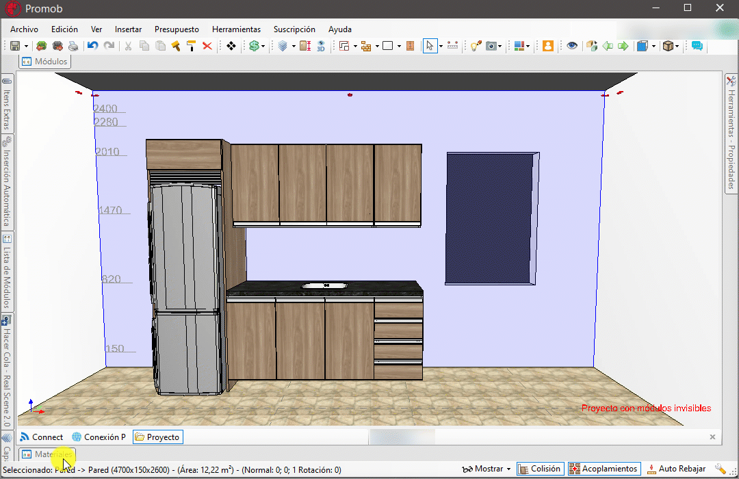This screenshot has height=479, width=739.
Task: Expand the dollar budget icon dropdown
Action: pos(263,47)
